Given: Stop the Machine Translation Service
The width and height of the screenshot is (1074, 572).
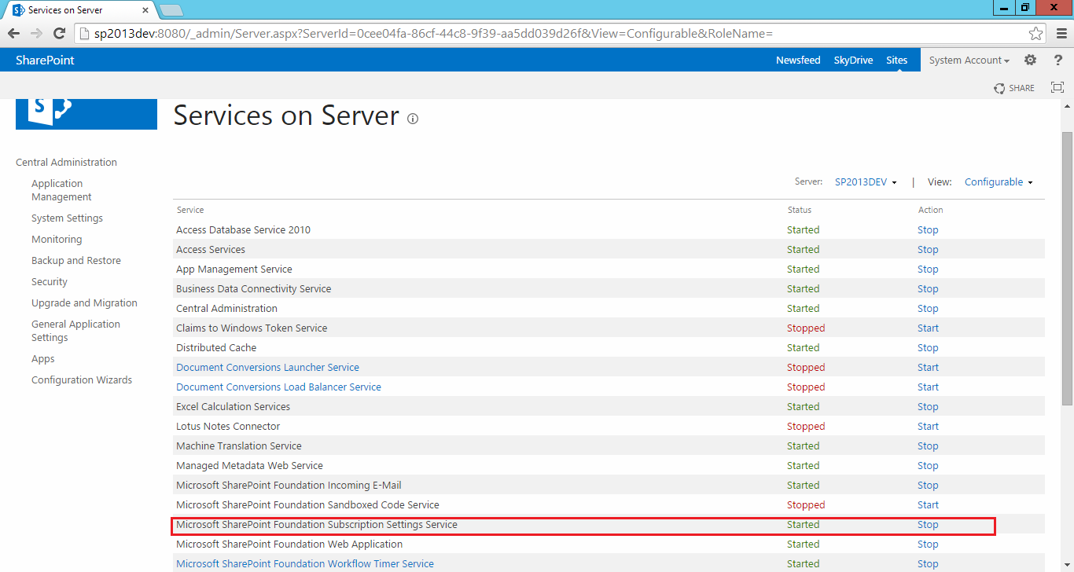Looking at the screenshot, I should click(928, 446).
